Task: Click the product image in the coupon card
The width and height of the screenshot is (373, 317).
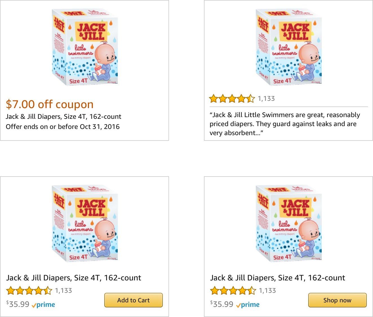Action: (x=85, y=47)
